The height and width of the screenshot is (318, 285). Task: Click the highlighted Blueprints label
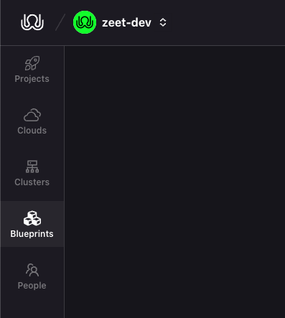tap(32, 234)
